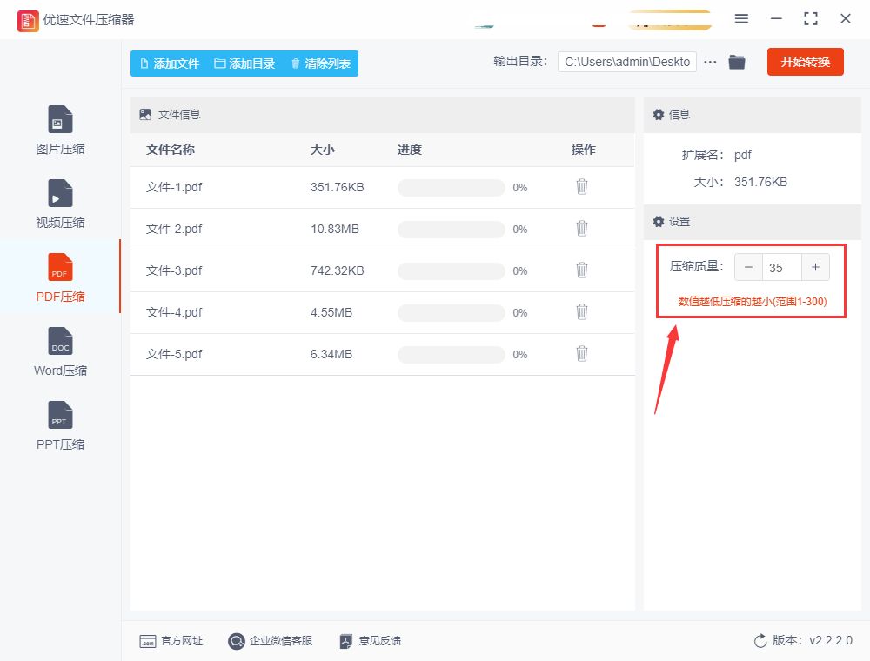Check for updates via 版本 v2.2.2.0
This screenshot has height=661, width=870.
point(803,640)
